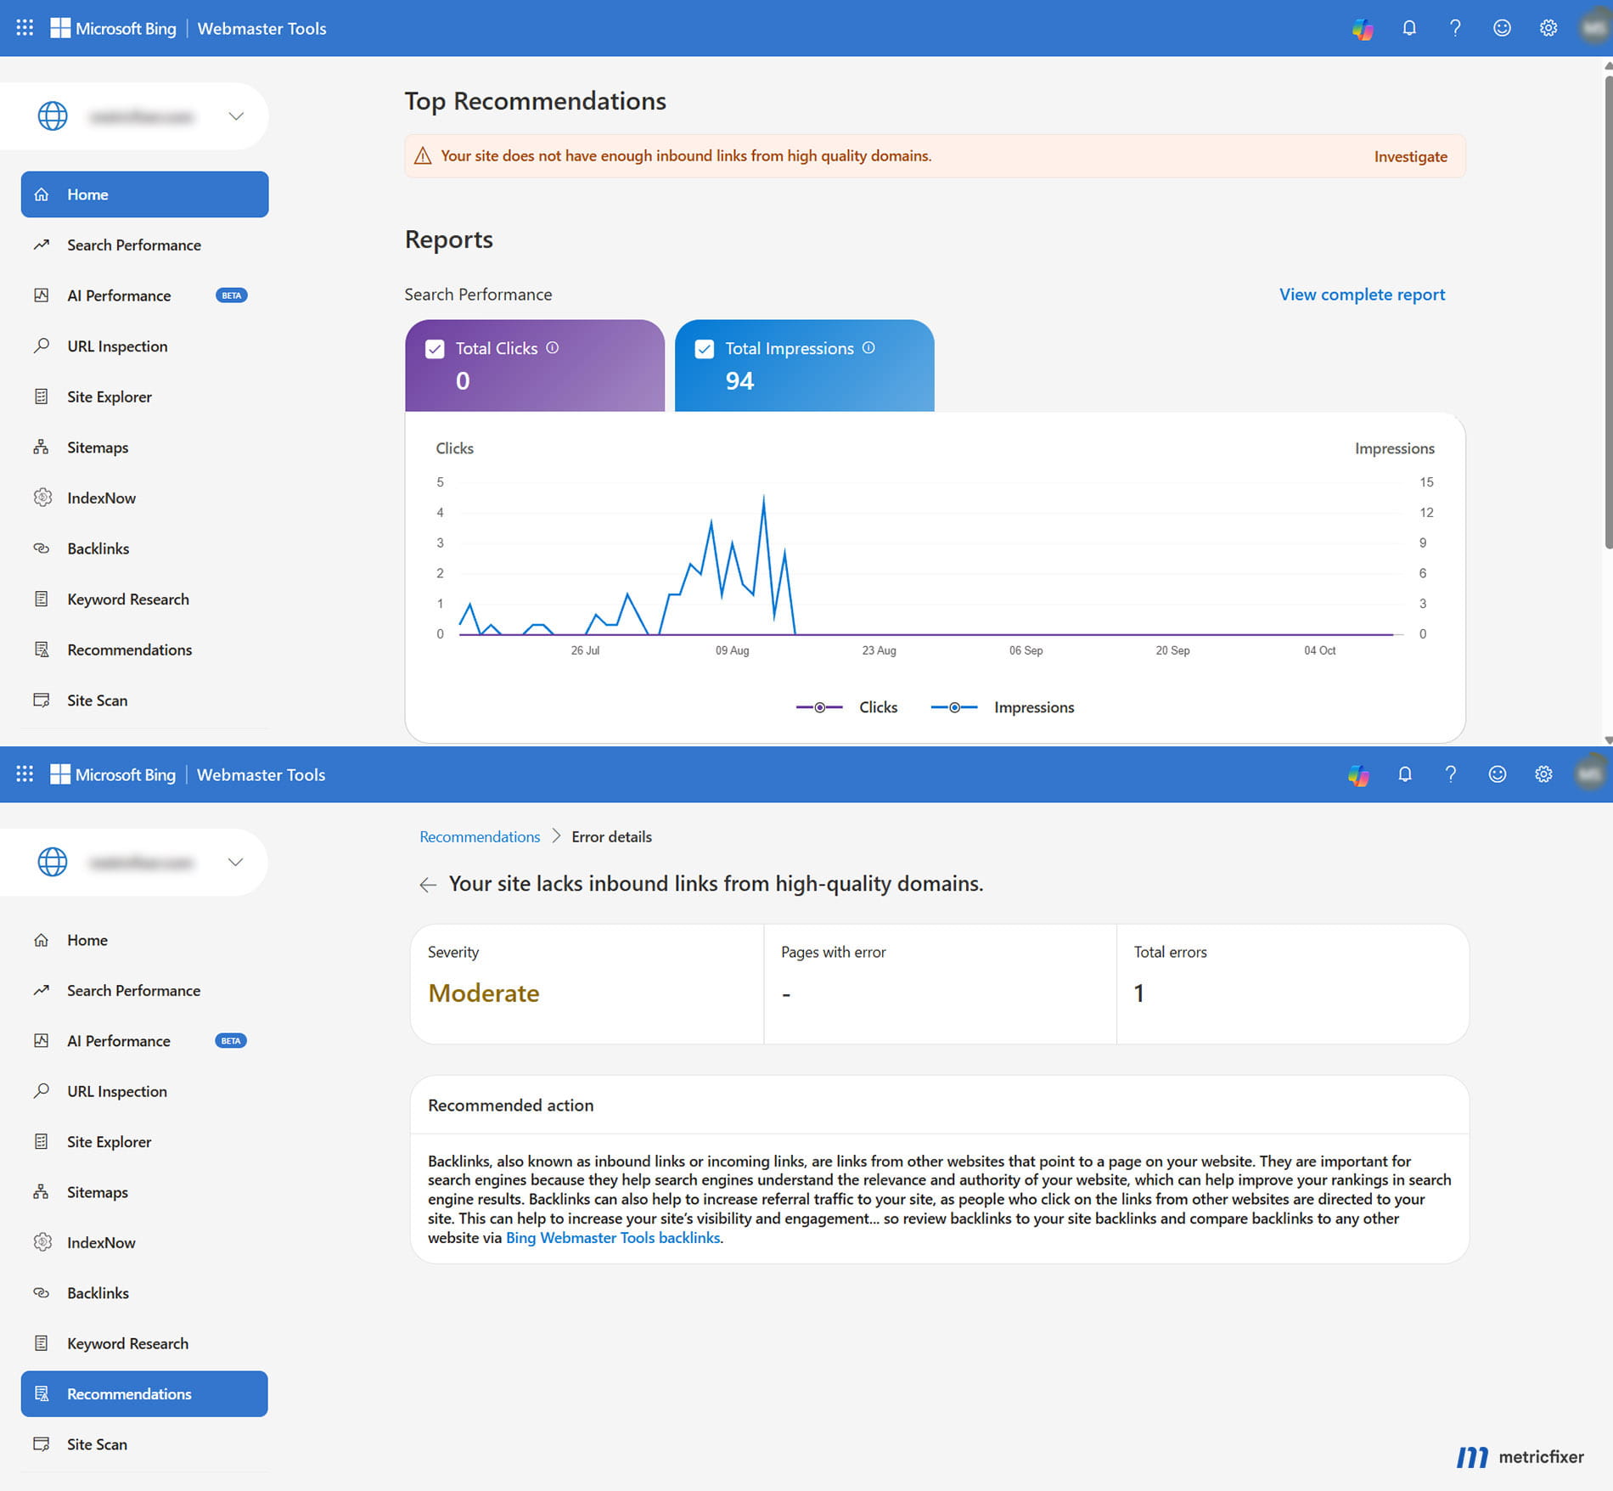
Task: Open Site Explorer in the Error details sidebar
Action: tap(144, 1141)
